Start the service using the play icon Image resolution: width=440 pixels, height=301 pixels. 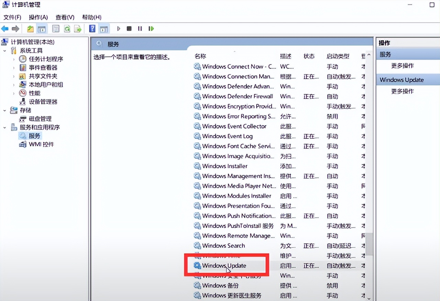118,28
